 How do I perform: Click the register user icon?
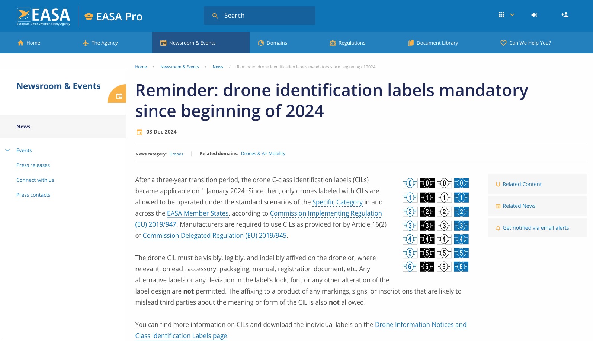click(565, 15)
